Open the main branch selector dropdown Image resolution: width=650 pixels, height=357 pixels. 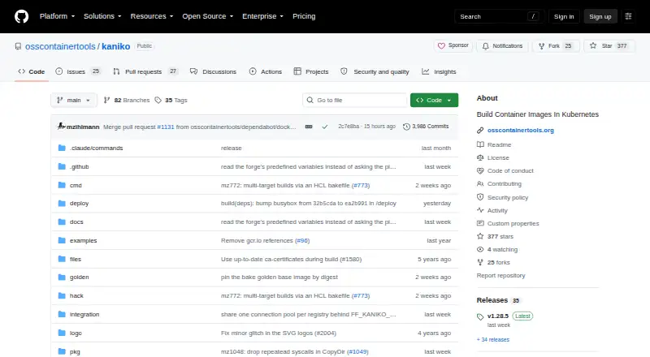click(73, 101)
